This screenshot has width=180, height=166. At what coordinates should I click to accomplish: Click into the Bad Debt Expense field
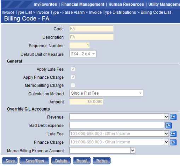[117, 125]
